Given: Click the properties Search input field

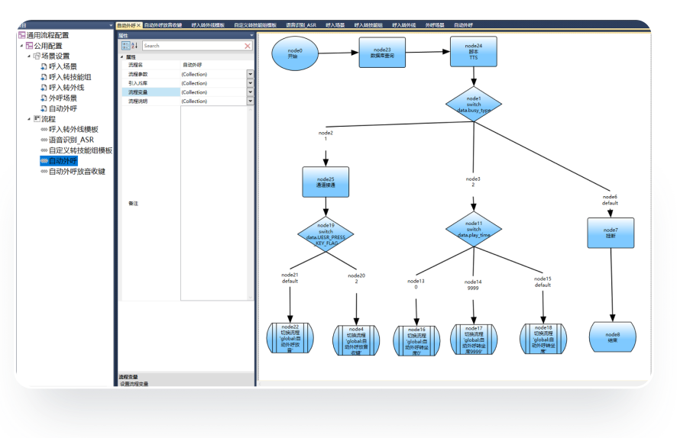Looking at the screenshot, I should click(191, 46).
